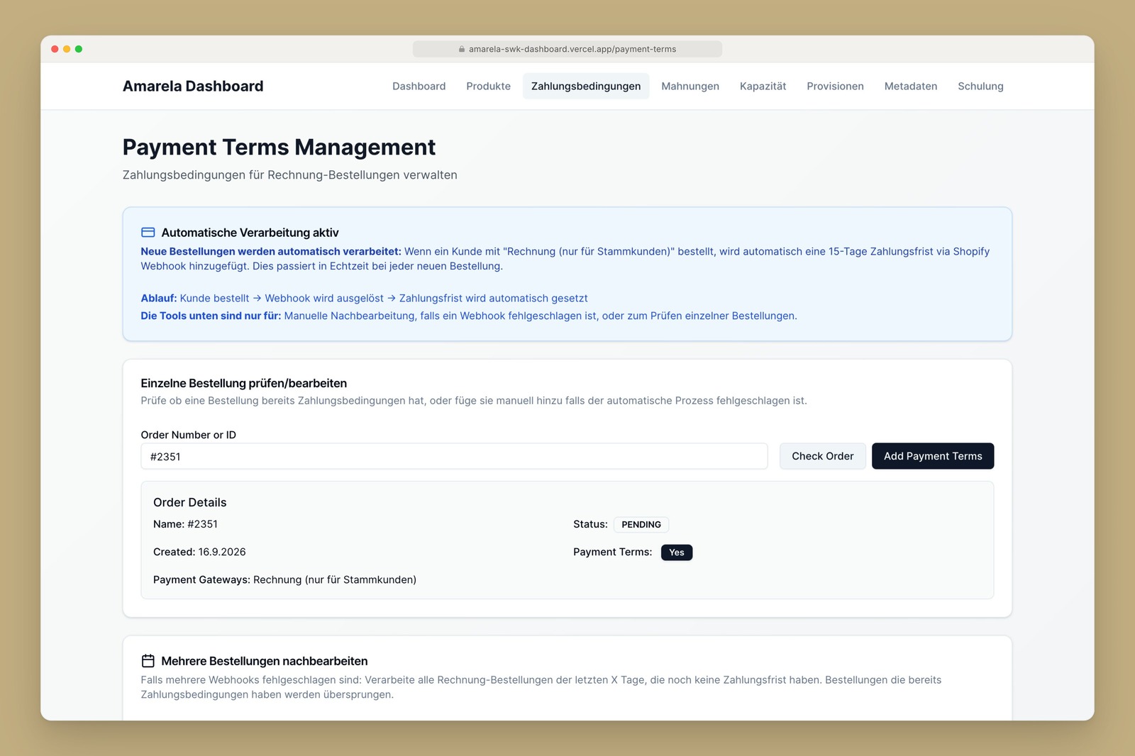Click the 'Created: 16.9.2026' text
1135x756 pixels.
point(199,552)
